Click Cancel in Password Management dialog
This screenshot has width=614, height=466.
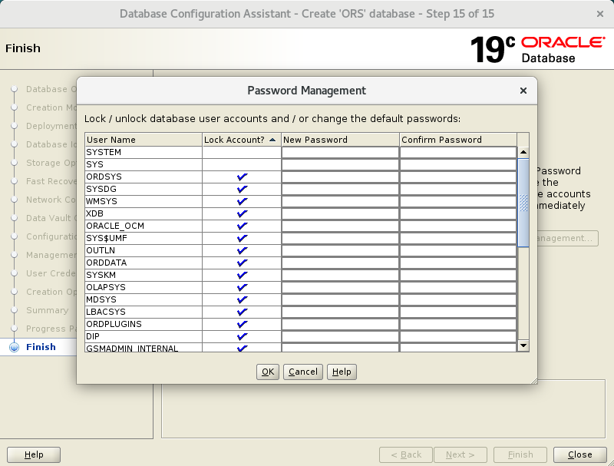coord(303,372)
